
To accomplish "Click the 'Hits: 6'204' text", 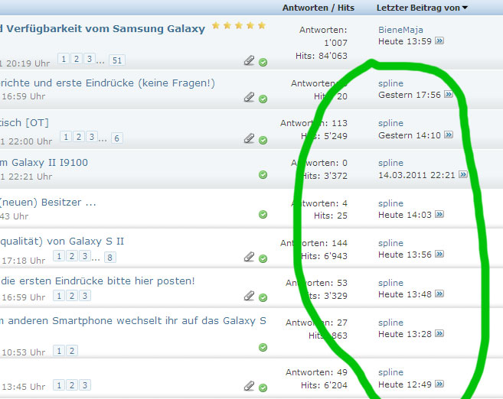I will (324, 385).
